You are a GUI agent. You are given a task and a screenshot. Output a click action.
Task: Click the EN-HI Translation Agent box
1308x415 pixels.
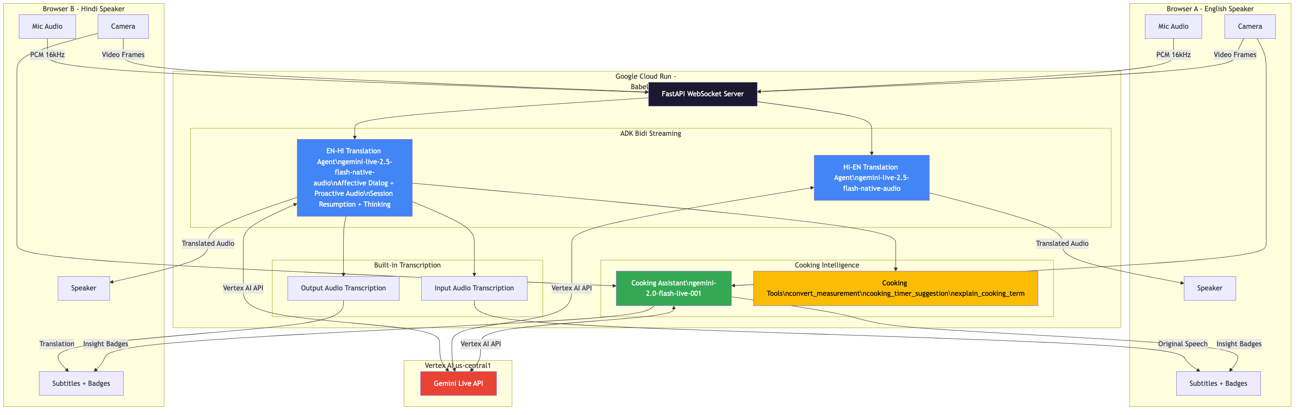click(355, 177)
